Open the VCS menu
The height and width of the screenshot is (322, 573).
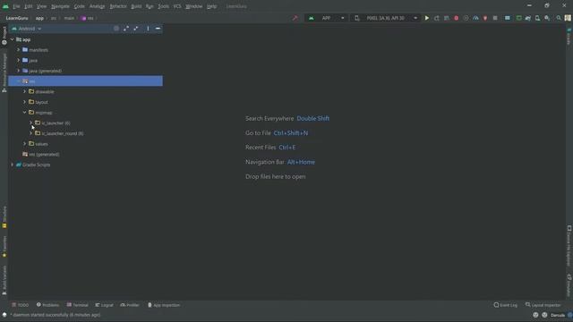click(177, 6)
